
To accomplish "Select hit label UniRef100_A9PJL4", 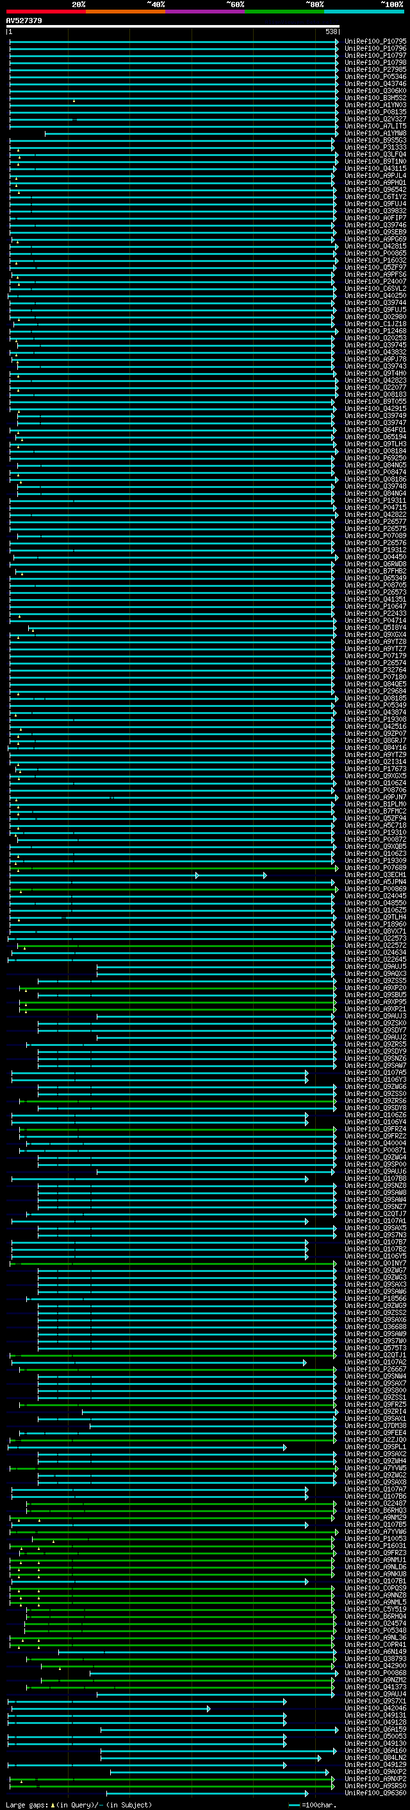I will 375,176.
